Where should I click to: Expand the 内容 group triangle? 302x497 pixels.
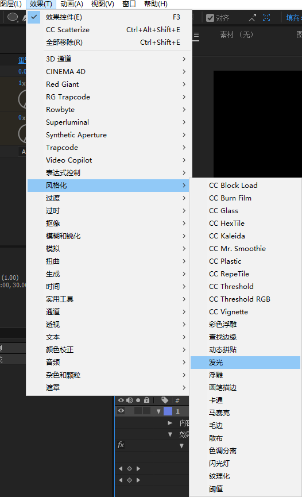coord(170,423)
